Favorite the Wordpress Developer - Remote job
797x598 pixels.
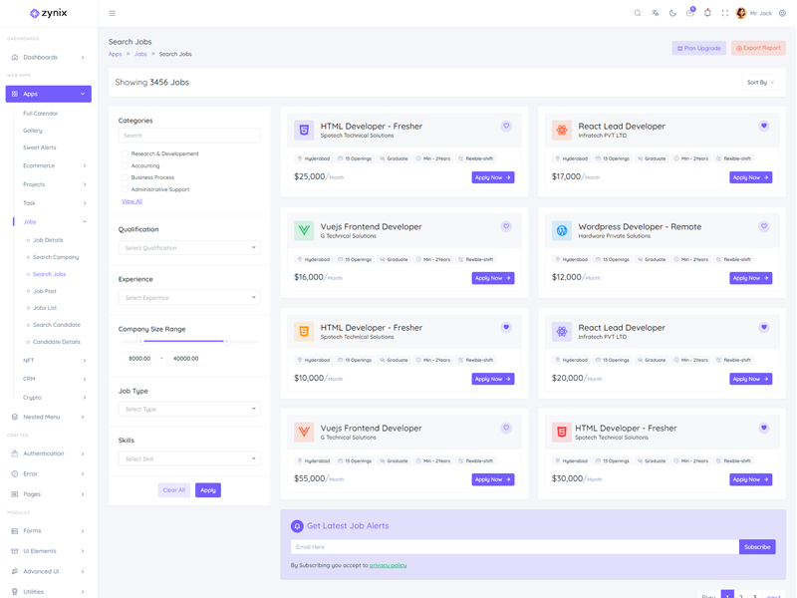764,226
